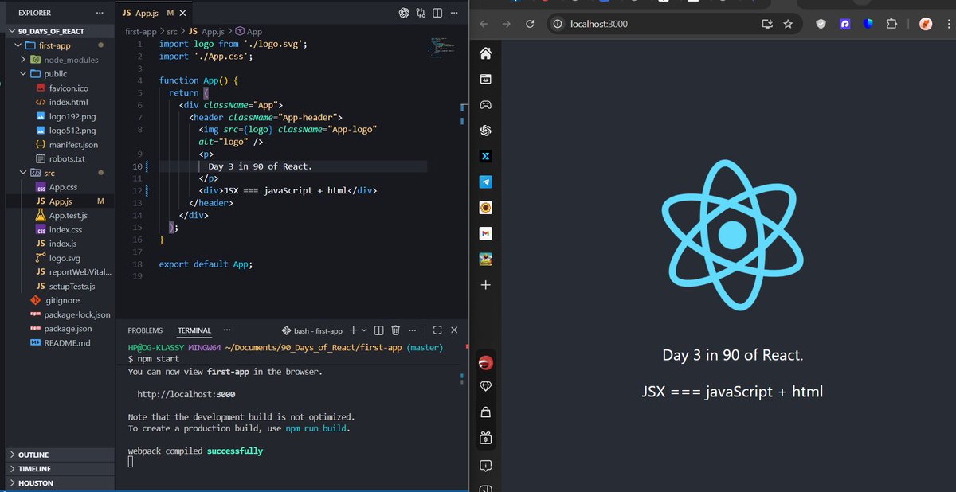This screenshot has height=492, width=956.
Task: Click the src breadcrumb segment
Action: [173, 32]
